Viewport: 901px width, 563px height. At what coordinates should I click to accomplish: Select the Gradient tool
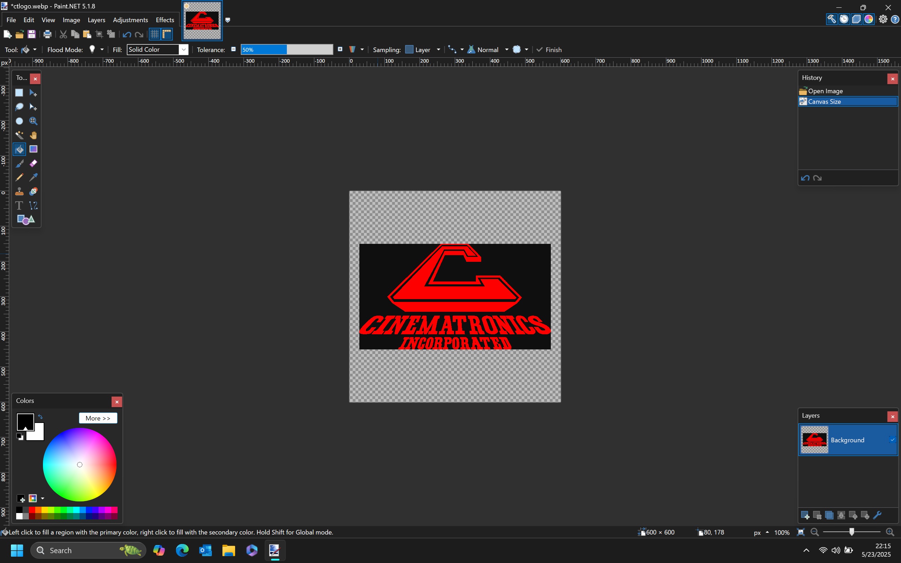[33, 149]
